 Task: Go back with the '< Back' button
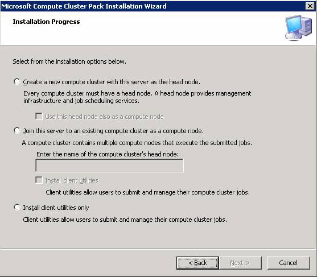[x=197, y=263]
